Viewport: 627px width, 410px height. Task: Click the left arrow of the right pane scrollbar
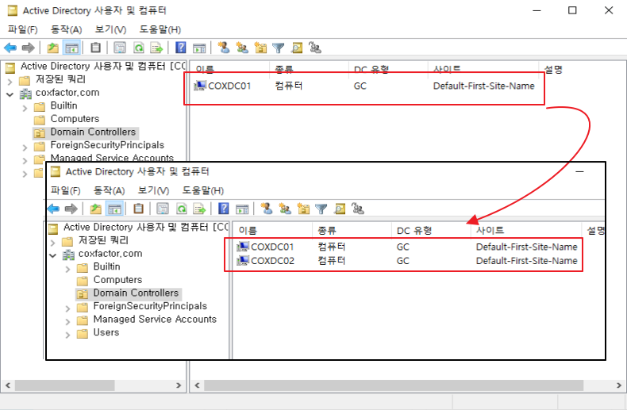coord(197,385)
